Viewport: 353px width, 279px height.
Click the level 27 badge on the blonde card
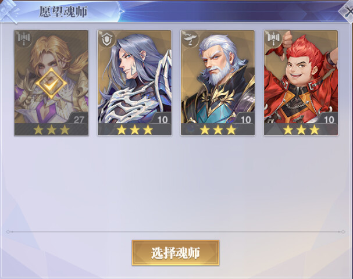[x=79, y=119]
